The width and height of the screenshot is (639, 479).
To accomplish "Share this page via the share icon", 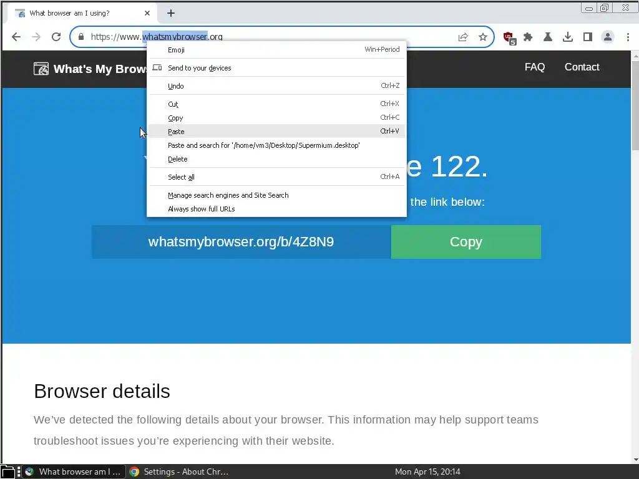I will (x=463, y=37).
